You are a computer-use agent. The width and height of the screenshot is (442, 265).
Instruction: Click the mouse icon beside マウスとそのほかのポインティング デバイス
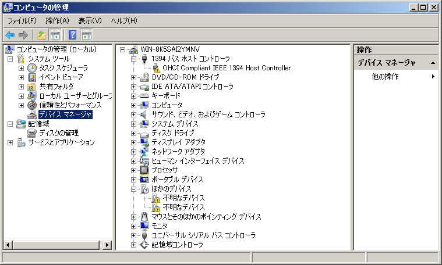(x=144, y=217)
